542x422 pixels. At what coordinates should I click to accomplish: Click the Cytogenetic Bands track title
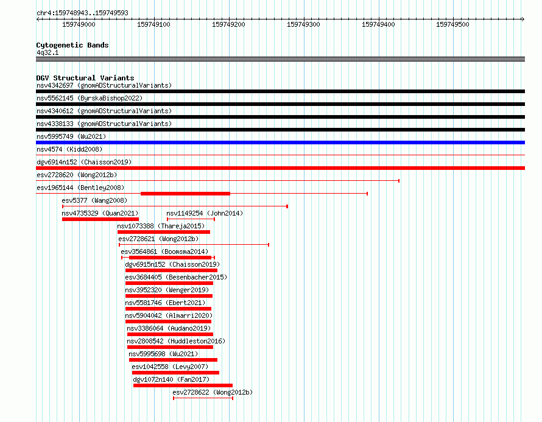(x=72, y=45)
